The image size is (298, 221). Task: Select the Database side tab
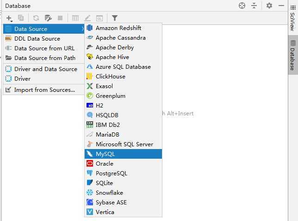pos(293,55)
